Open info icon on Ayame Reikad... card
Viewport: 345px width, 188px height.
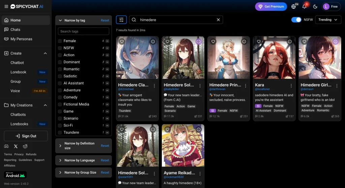(x=198, y=129)
